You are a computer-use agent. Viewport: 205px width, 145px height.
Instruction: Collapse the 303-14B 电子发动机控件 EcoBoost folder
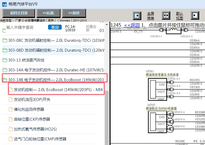[x=53, y=80]
